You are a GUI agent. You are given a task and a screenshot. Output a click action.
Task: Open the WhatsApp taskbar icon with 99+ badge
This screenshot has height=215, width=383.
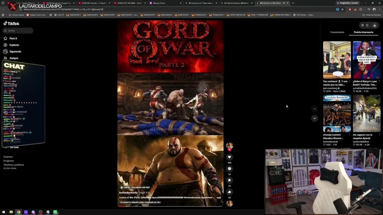(55, 212)
